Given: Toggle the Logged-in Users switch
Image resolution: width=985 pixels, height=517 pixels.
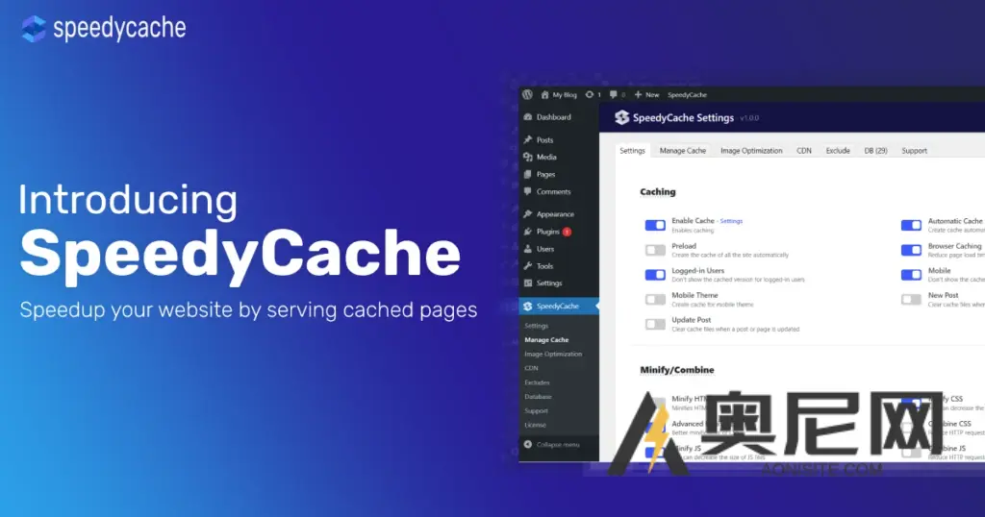Looking at the screenshot, I should point(655,275).
